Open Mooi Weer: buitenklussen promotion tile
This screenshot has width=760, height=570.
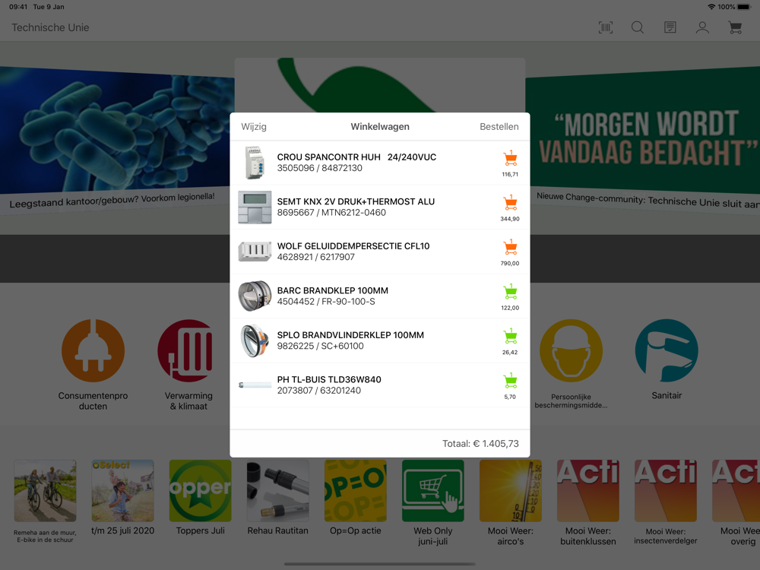[588, 491]
